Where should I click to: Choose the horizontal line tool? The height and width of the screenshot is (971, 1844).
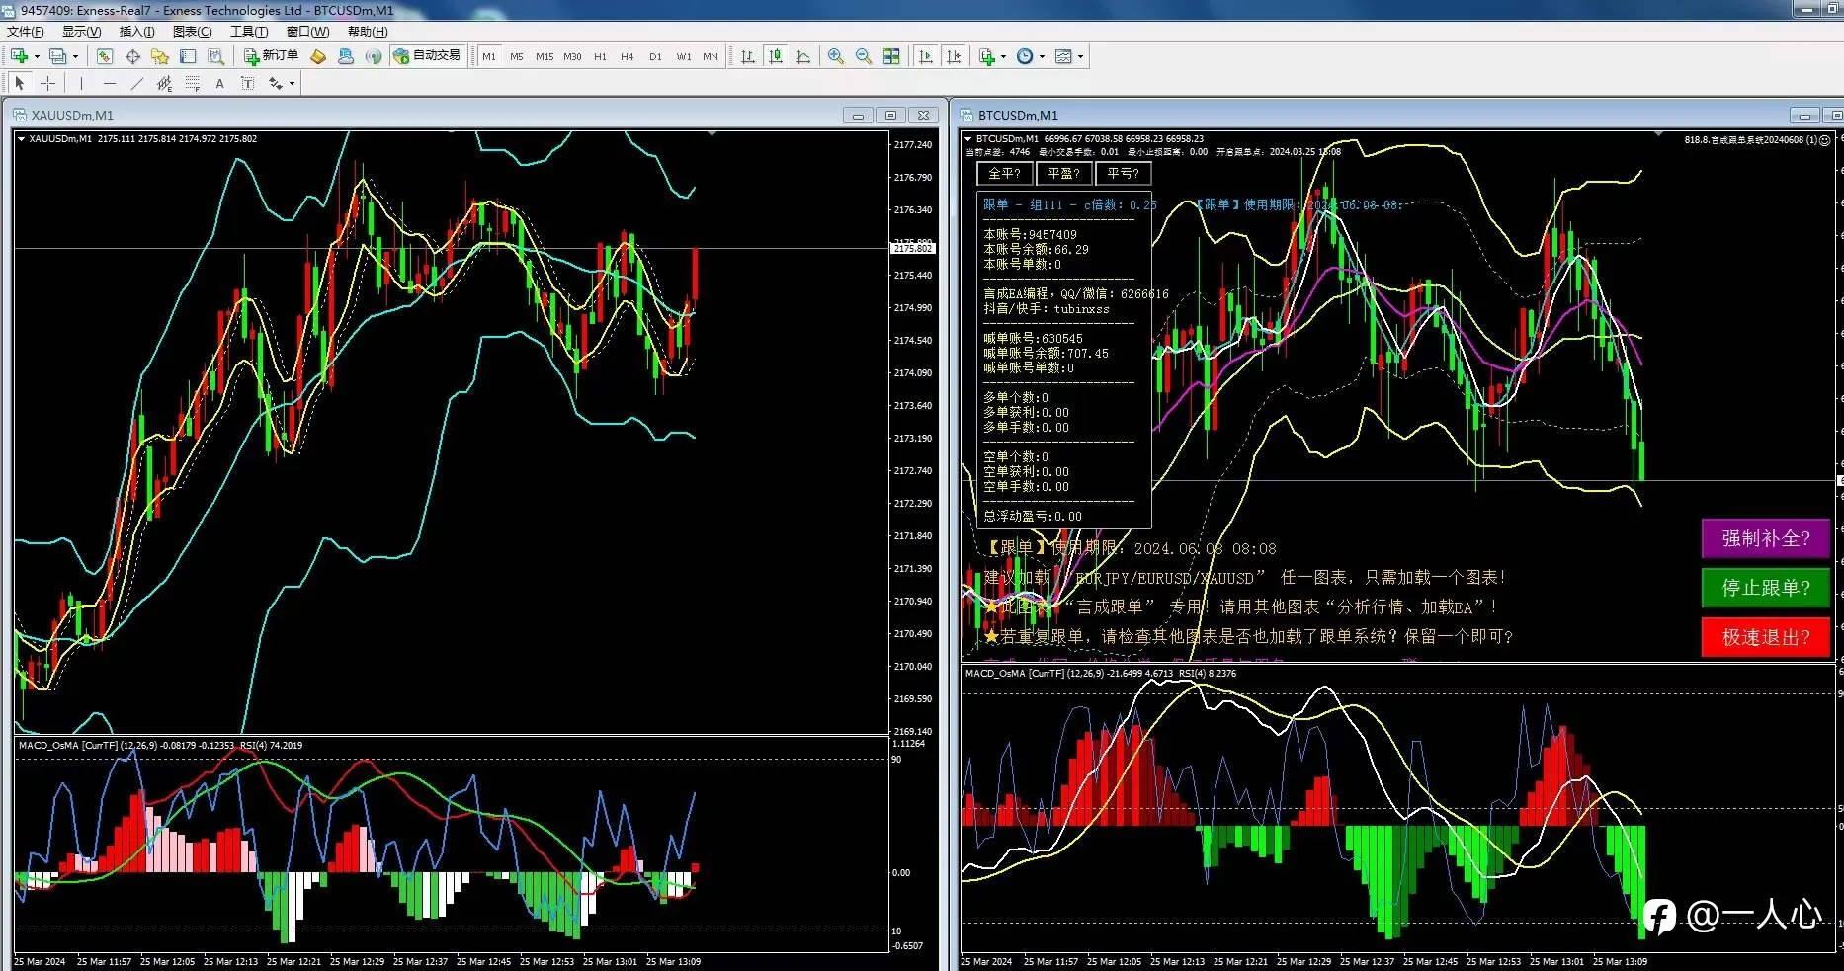pyautogui.click(x=109, y=83)
